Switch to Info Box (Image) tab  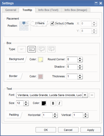coord(76,10)
